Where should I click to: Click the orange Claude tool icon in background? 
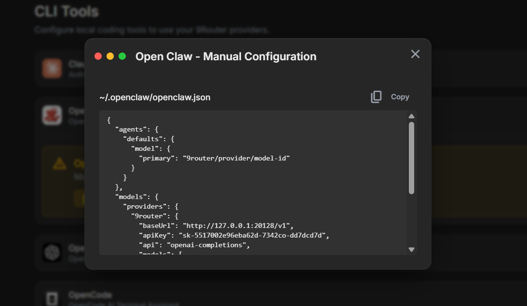pyautogui.click(x=52, y=68)
